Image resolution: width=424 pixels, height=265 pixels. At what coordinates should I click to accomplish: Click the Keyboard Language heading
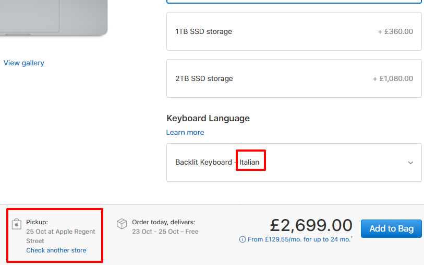click(208, 119)
